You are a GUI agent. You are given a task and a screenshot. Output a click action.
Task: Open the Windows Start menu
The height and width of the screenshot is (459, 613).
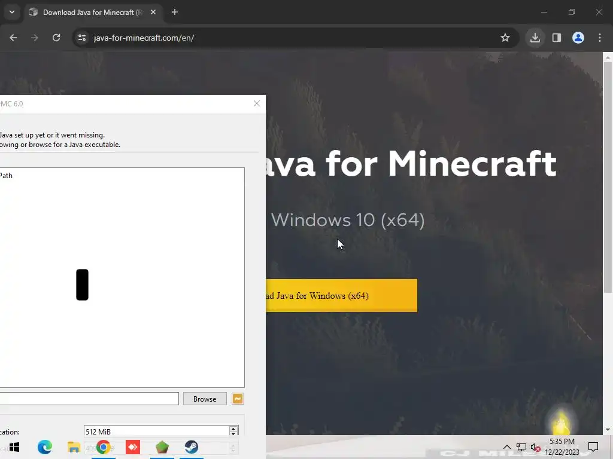click(x=14, y=447)
